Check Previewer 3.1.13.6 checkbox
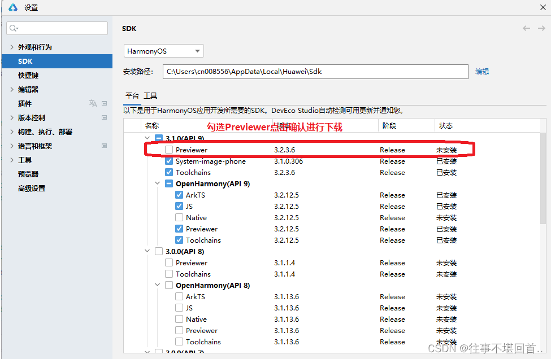 tap(179, 330)
